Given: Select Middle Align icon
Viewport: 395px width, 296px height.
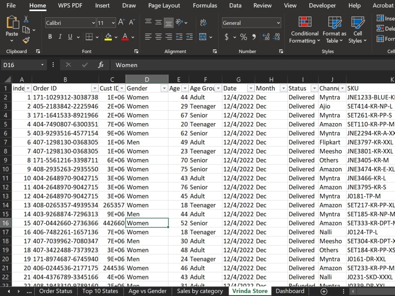Looking at the screenshot, I should pos(158,22).
